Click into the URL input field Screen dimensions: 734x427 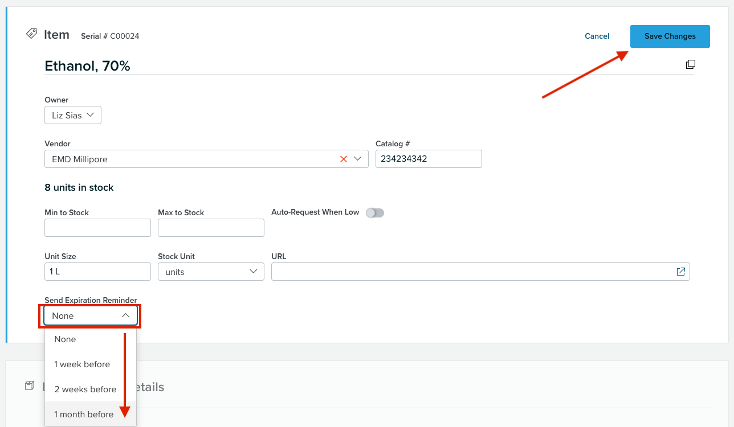point(480,272)
